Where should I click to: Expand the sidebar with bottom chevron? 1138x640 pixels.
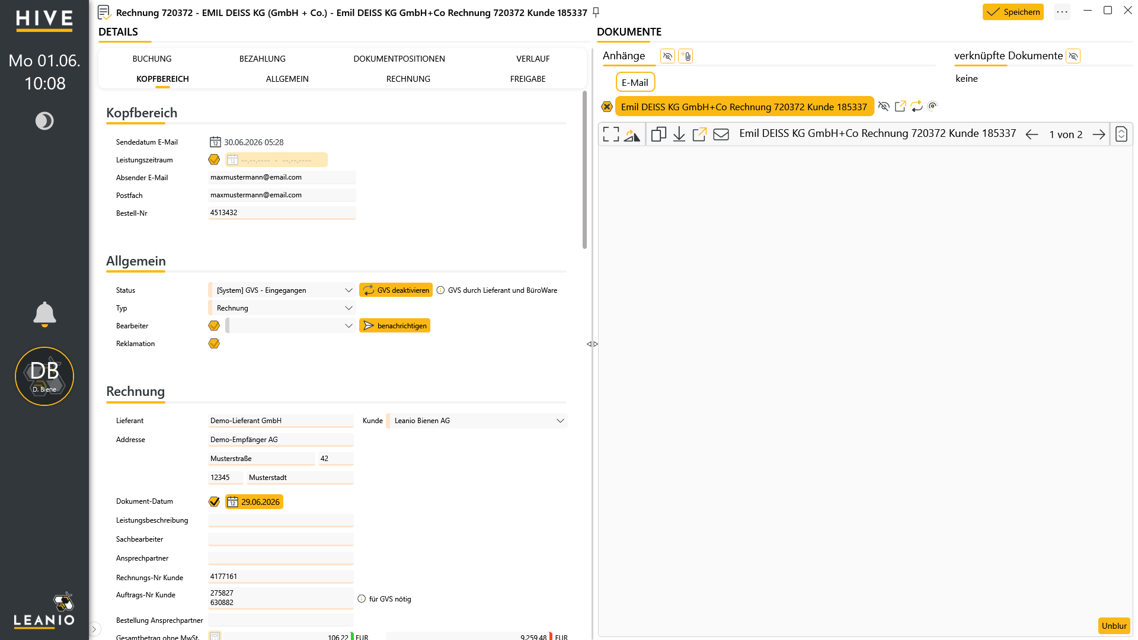(94, 629)
